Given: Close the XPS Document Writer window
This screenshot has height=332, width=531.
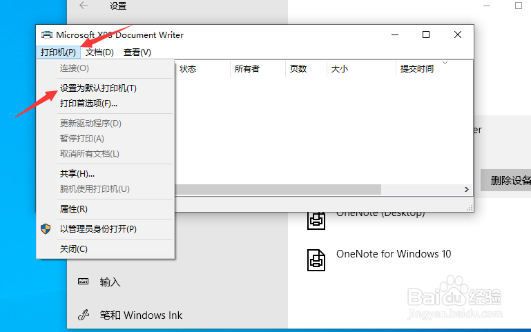Looking at the screenshot, I should (x=458, y=35).
